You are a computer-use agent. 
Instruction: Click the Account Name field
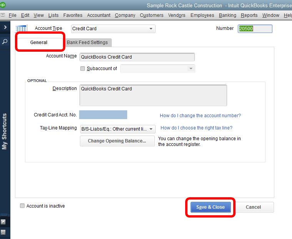[137, 57]
